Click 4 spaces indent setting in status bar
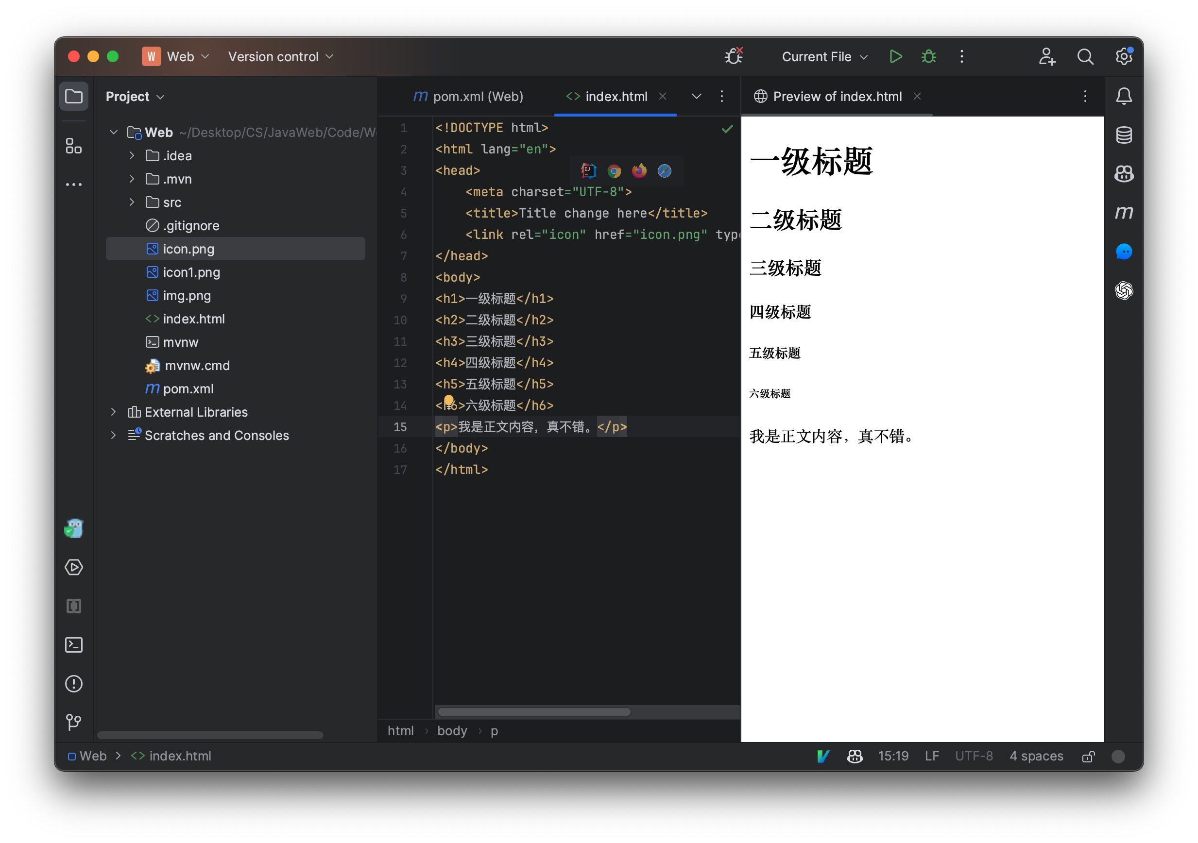 click(1036, 756)
